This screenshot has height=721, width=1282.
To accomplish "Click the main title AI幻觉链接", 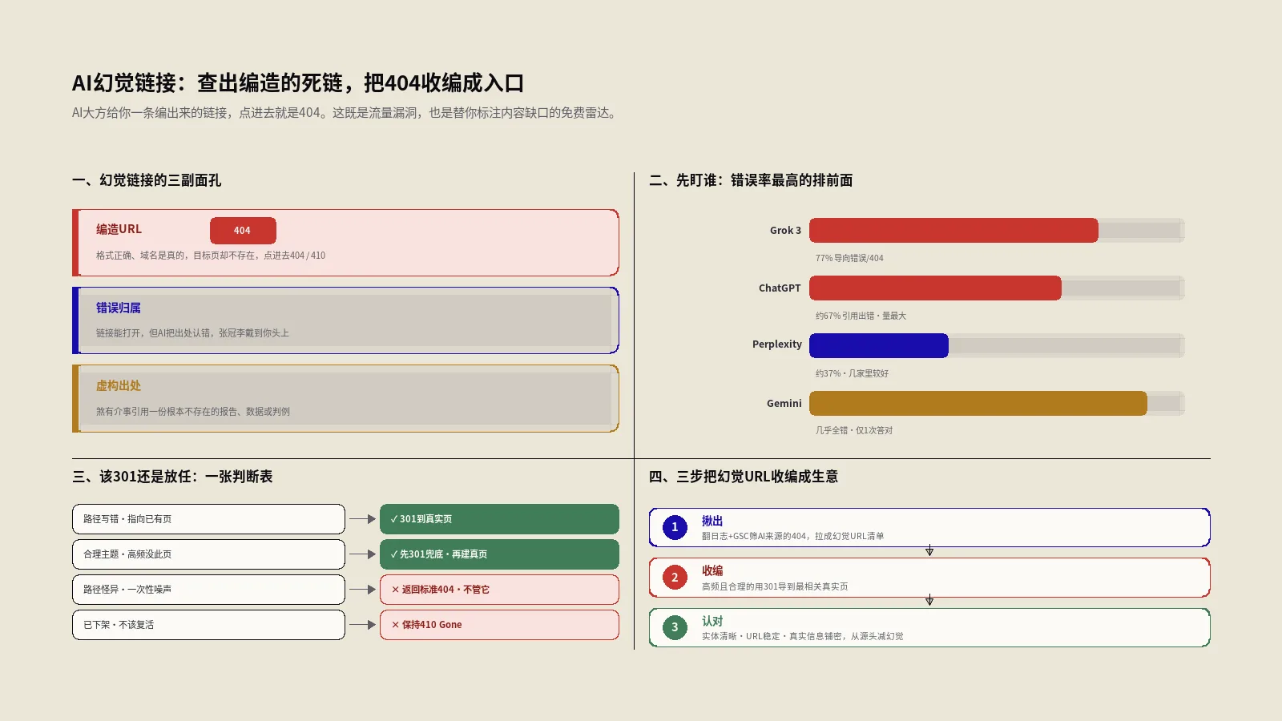I will (298, 83).
